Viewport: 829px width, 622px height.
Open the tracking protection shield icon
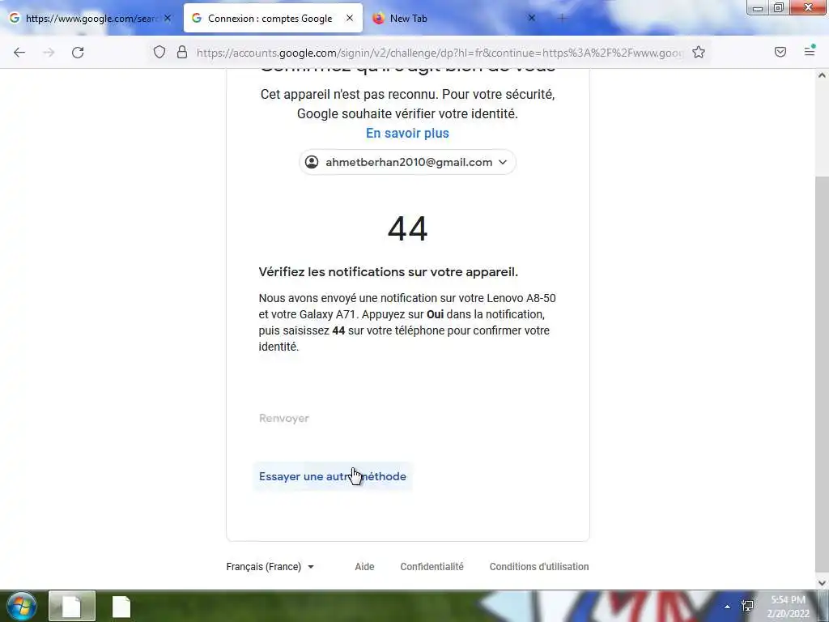click(159, 52)
